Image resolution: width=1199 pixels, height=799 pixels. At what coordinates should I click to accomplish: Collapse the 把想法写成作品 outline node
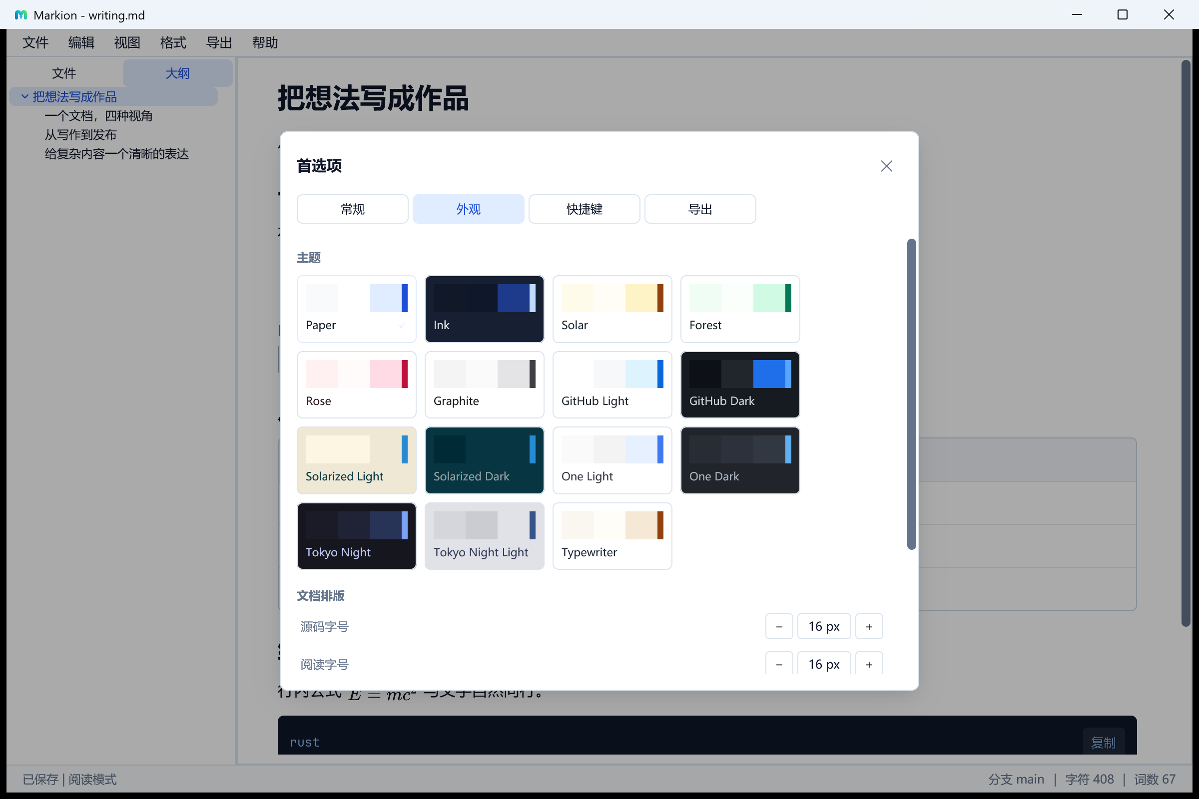(x=24, y=96)
